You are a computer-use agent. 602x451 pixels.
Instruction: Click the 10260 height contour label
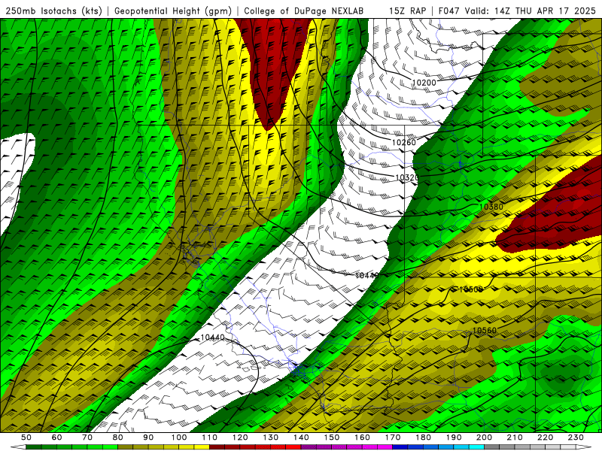pos(403,142)
